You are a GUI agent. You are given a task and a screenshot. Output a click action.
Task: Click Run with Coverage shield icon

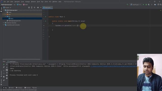[149, 5]
